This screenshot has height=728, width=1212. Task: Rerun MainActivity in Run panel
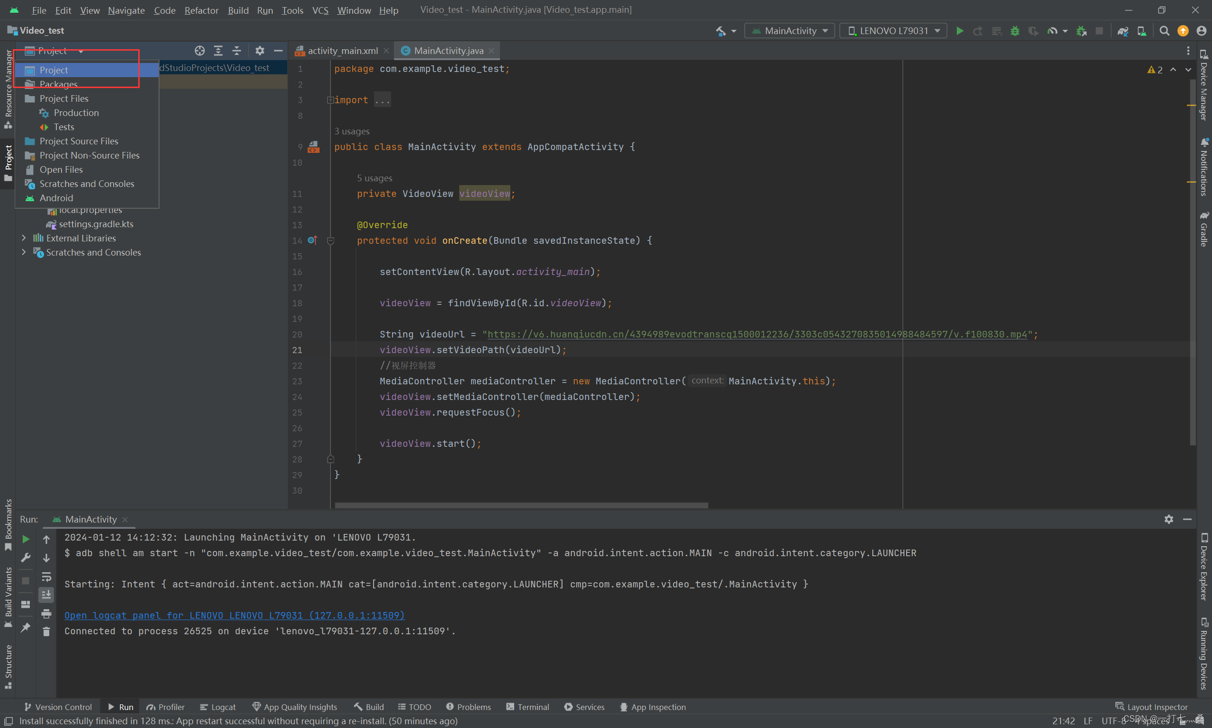point(26,539)
